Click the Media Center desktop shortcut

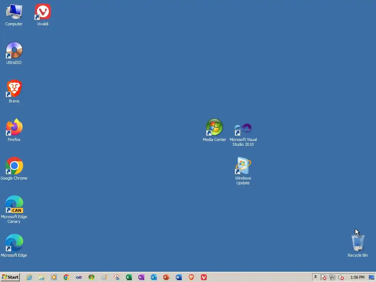(x=214, y=130)
